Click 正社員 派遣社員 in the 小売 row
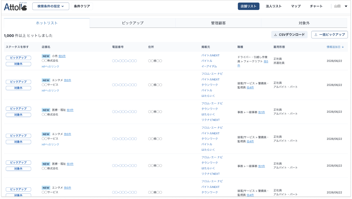The height and width of the screenshot is (199, 352). pos(279,61)
